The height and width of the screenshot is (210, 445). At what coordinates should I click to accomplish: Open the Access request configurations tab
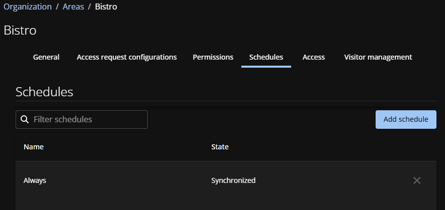coord(127,57)
